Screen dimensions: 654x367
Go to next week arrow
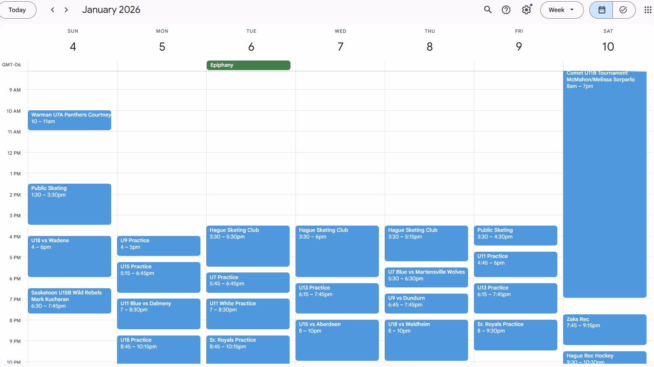tap(66, 10)
